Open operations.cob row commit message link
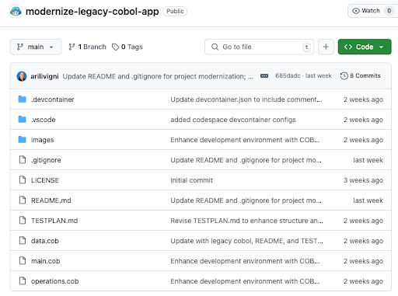The height and width of the screenshot is (296, 398). pyautogui.click(x=245, y=281)
